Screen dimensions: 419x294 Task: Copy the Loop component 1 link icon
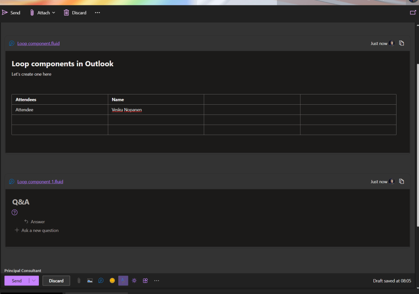(402, 182)
